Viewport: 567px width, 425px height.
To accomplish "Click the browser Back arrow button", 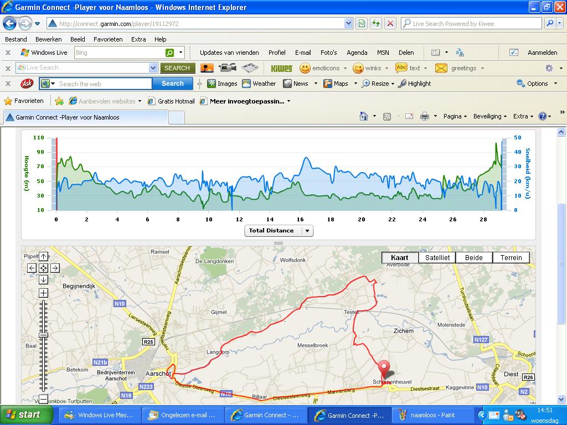I will (x=10, y=24).
